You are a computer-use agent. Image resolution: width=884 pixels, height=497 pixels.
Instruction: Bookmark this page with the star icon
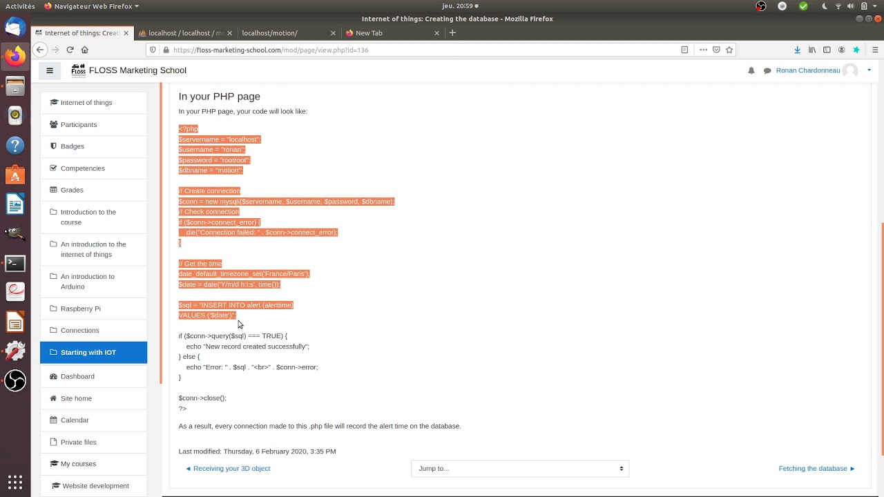coord(729,50)
